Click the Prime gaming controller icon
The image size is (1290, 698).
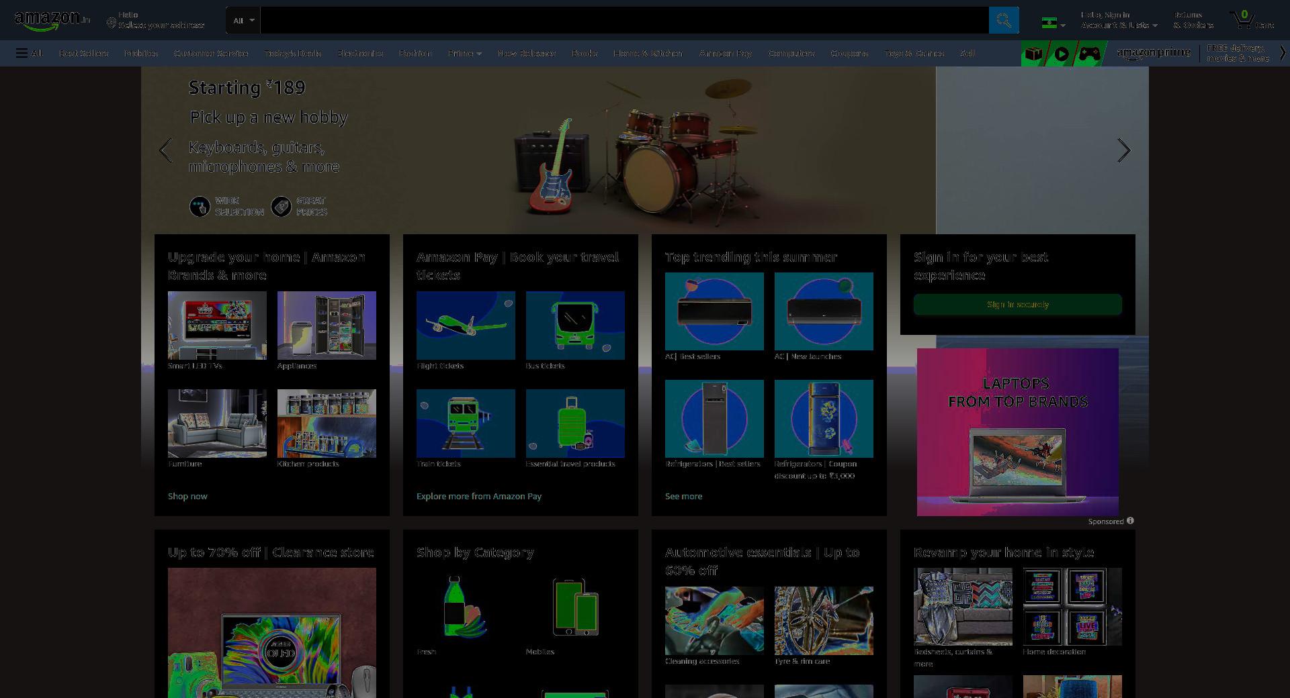tap(1090, 54)
